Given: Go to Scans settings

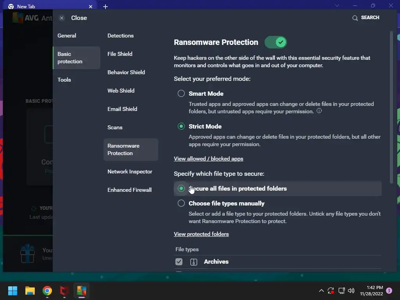Looking at the screenshot, I should point(115,127).
